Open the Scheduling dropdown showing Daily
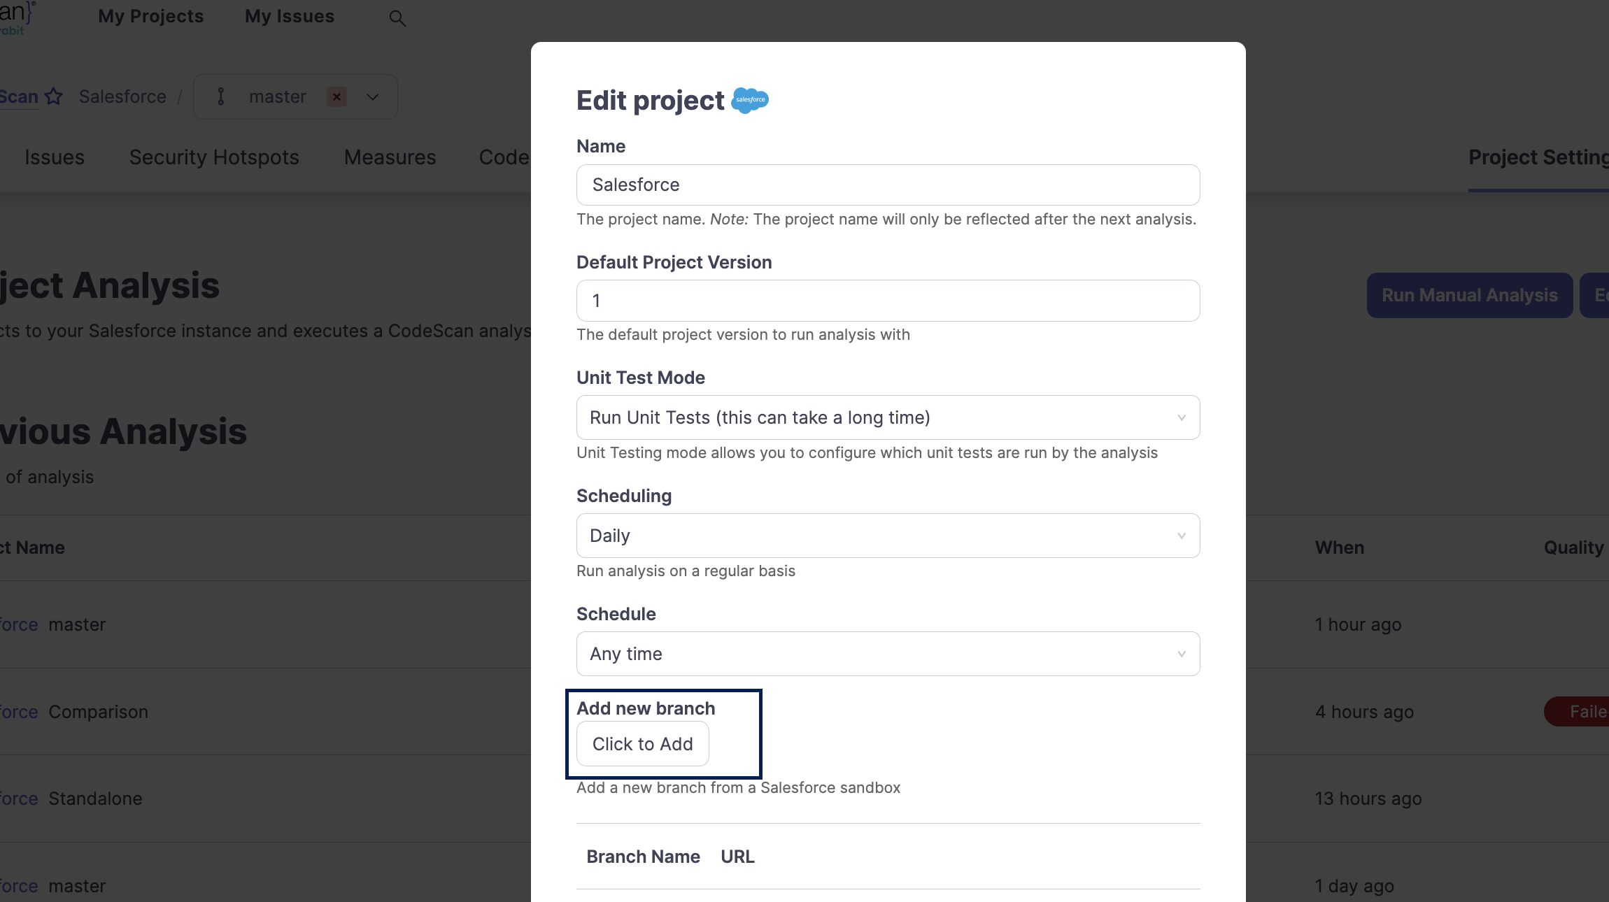Image resolution: width=1609 pixels, height=902 pixels. click(888, 536)
